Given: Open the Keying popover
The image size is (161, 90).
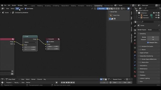Looking at the screenshot, I should point(17,82).
